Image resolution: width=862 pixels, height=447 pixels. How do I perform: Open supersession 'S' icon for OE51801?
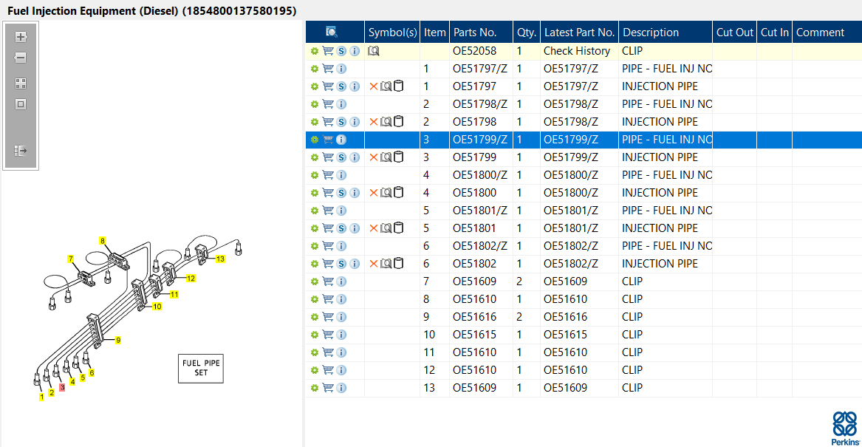click(x=341, y=228)
